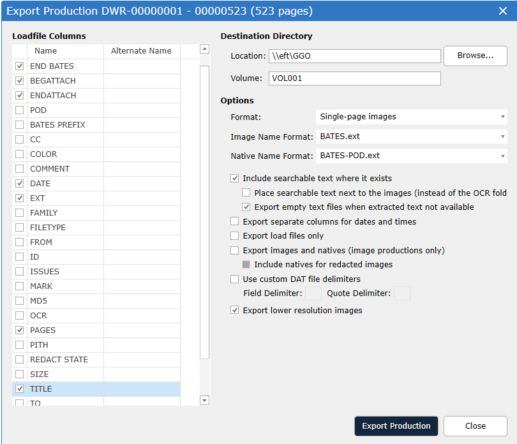Check the MD5 column checkbox
This screenshot has width=517, height=444.
click(19, 301)
